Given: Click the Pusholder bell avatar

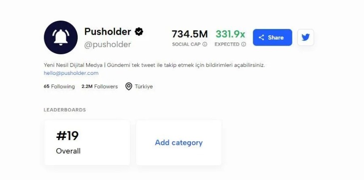Looking at the screenshot, I should 61,37.
